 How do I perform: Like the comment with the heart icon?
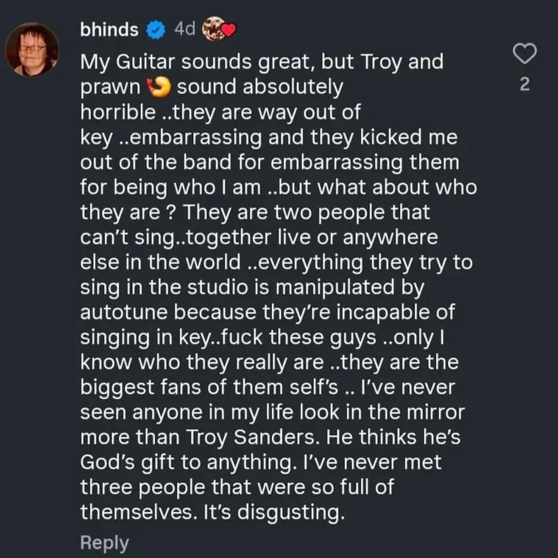click(x=524, y=55)
